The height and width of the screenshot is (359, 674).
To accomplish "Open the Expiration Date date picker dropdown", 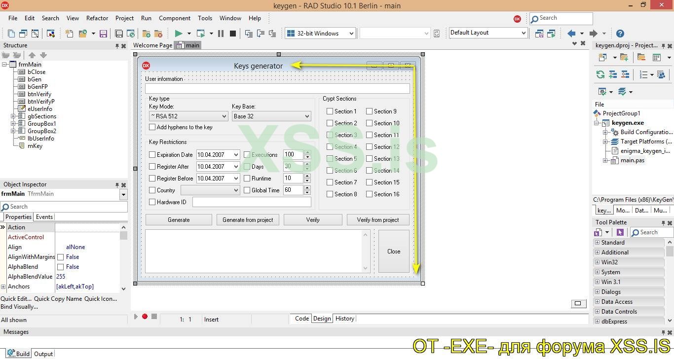I will 236,155.
